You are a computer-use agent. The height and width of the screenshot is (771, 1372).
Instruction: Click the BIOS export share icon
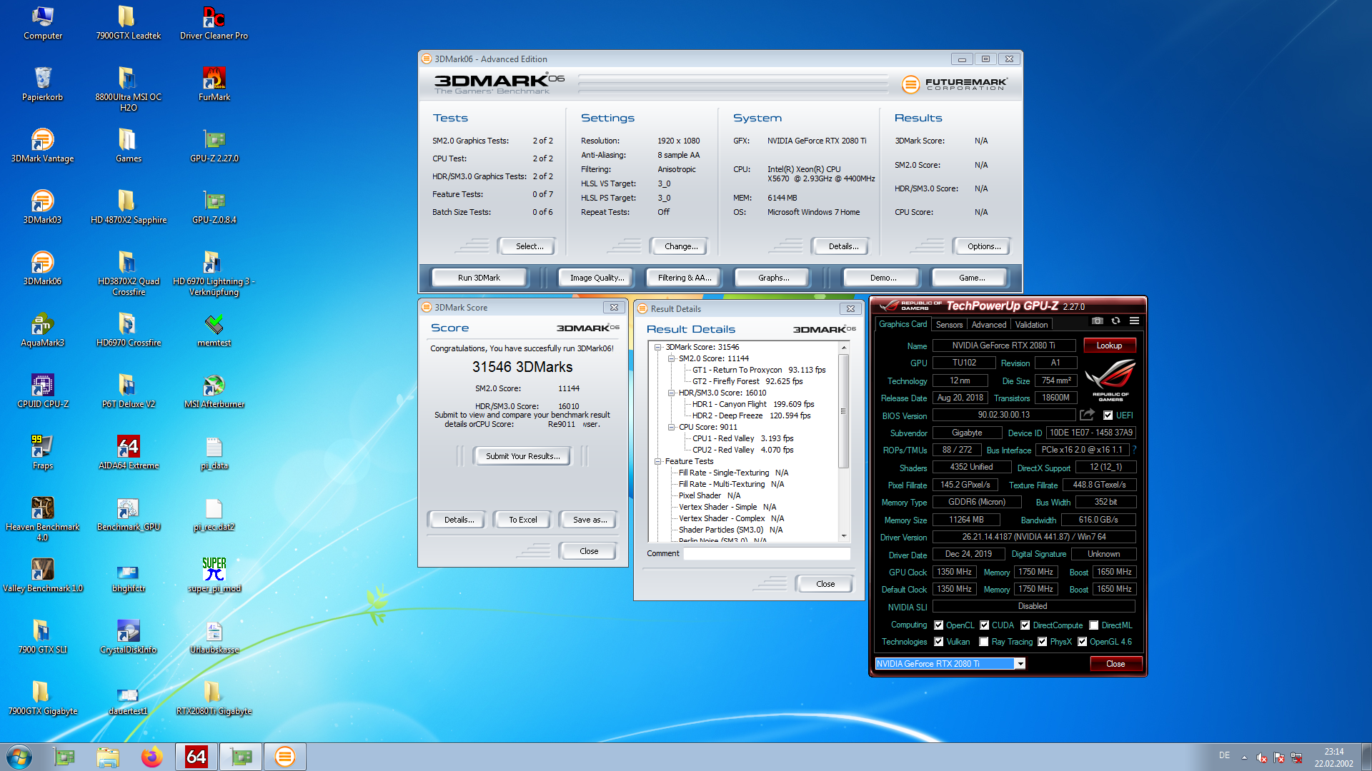click(x=1087, y=415)
